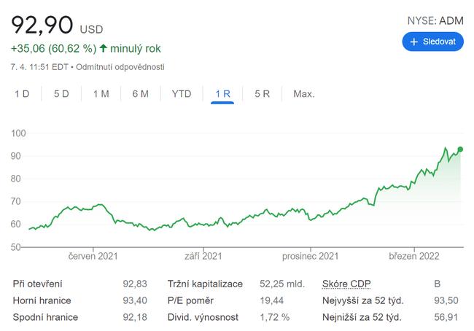Select the 1 M range tab

pyautogui.click(x=101, y=93)
